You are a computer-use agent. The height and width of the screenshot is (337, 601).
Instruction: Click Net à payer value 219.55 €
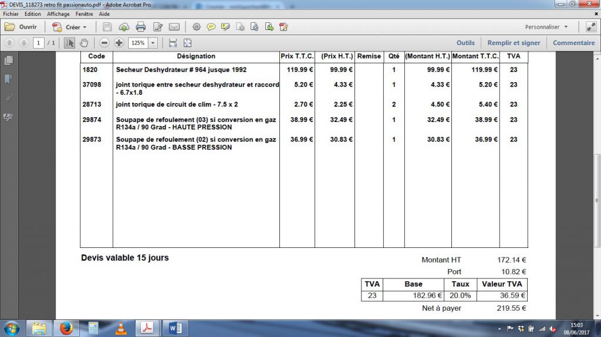(x=511, y=308)
